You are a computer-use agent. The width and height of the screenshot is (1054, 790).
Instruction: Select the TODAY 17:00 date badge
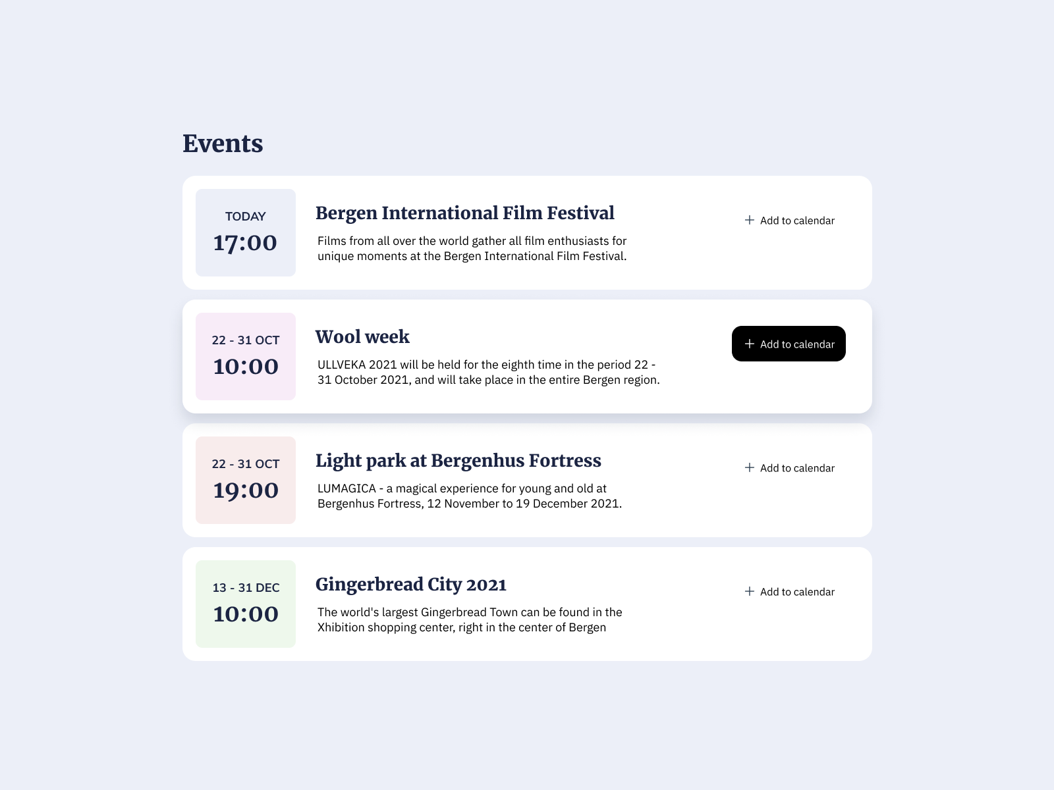tap(245, 231)
